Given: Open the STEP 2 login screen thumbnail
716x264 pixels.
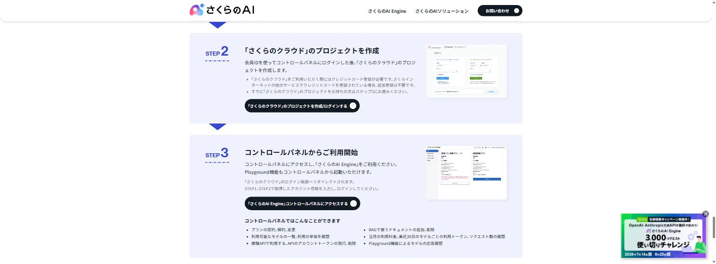Looking at the screenshot, I should pos(466,71).
